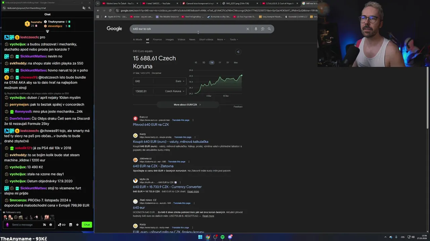
Task: Open the Kurzy Koupit 640 EUR result
Action: (171, 142)
